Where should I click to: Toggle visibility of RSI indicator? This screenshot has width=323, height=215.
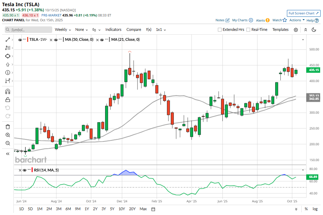24,170
